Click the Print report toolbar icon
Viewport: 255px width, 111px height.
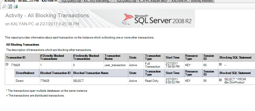pyautogui.click(x=15, y=6)
